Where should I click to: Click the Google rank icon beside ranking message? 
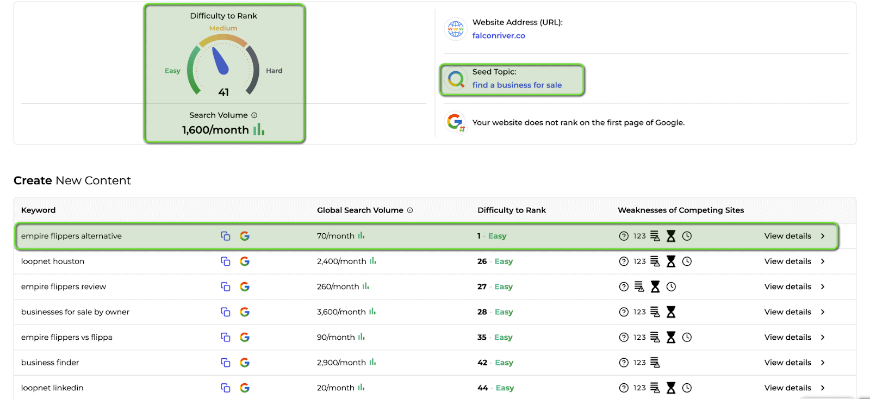click(456, 122)
